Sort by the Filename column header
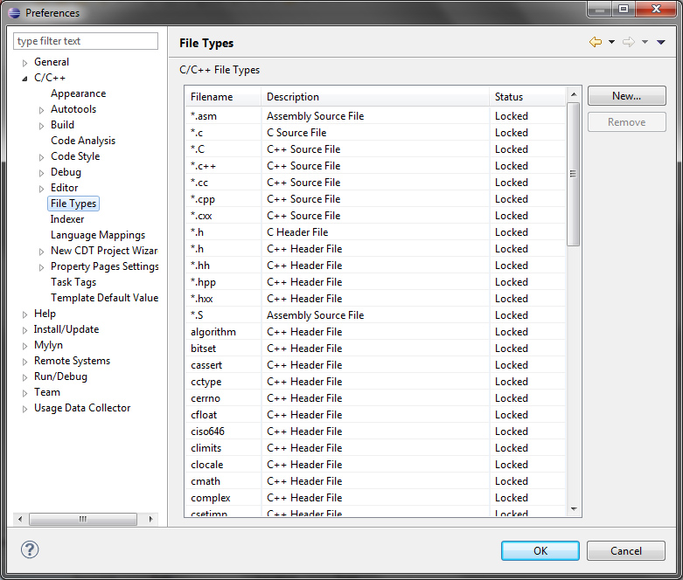683x580 pixels. coord(222,97)
